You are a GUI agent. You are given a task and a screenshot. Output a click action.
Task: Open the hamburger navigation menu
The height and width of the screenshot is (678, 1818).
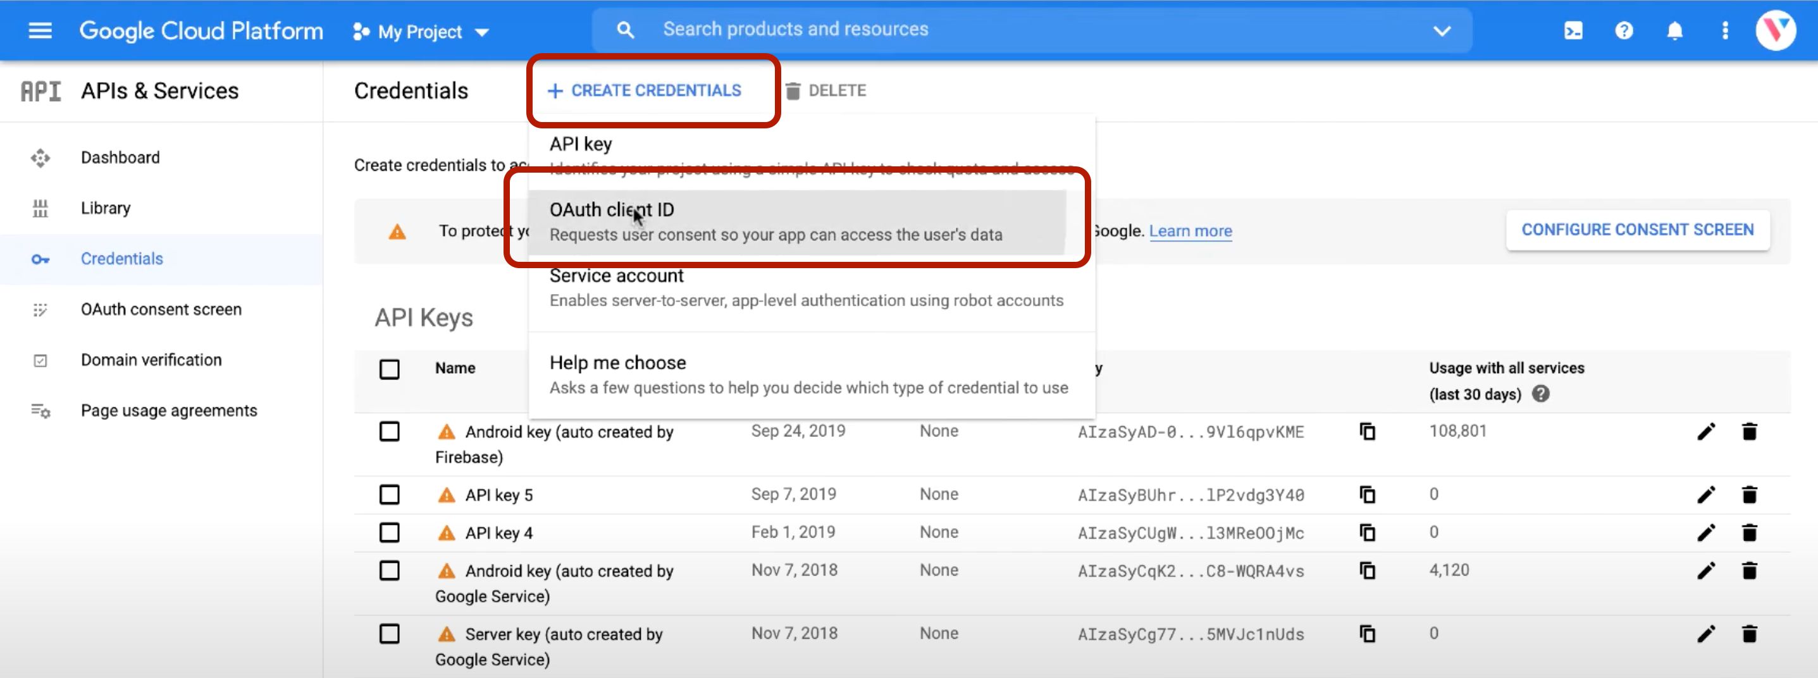(x=39, y=30)
